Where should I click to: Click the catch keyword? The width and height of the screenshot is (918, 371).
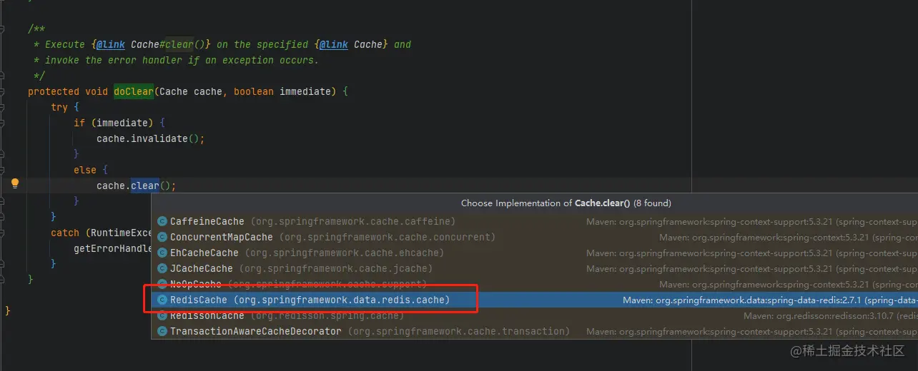click(x=65, y=233)
